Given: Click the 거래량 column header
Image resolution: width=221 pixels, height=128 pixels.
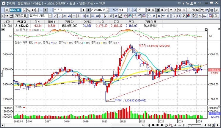Looking at the screenshot, I should coord(69,22).
